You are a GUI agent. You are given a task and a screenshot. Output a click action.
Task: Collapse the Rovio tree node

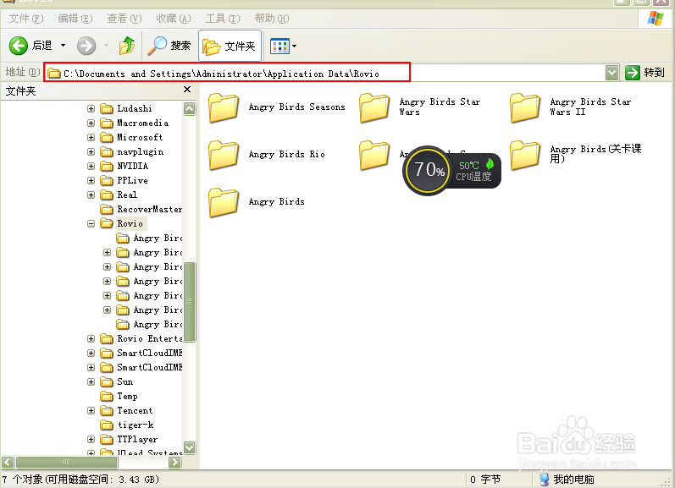(91, 223)
